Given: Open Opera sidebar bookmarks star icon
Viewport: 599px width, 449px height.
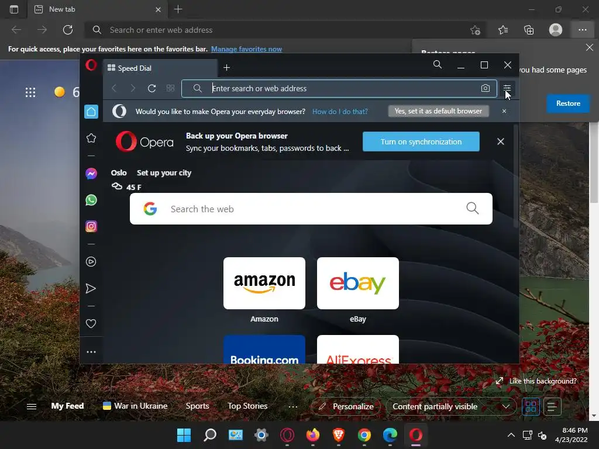Looking at the screenshot, I should tap(91, 138).
